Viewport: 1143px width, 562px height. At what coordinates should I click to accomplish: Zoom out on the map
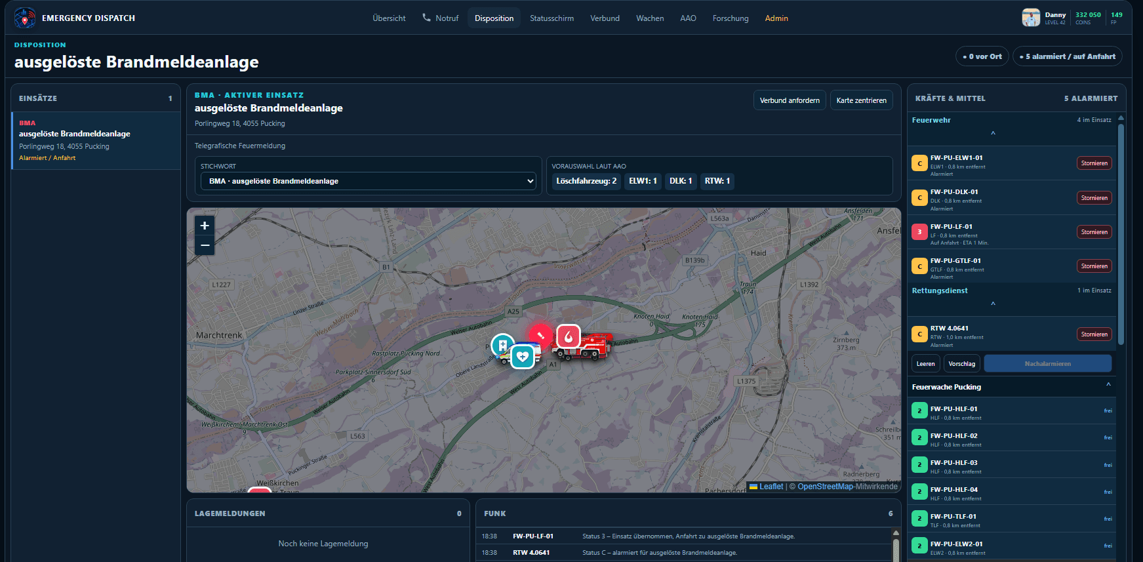pyautogui.click(x=205, y=245)
